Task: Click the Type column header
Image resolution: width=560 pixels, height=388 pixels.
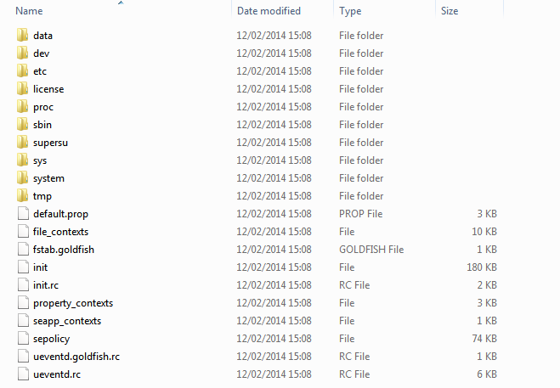Action: click(350, 11)
